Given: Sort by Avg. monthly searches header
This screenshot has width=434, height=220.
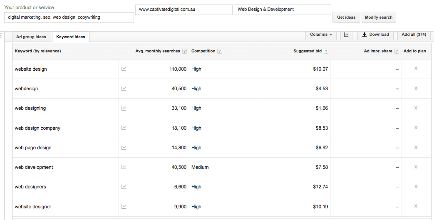Looking at the screenshot, I should pyautogui.click(x=157, y=51).
